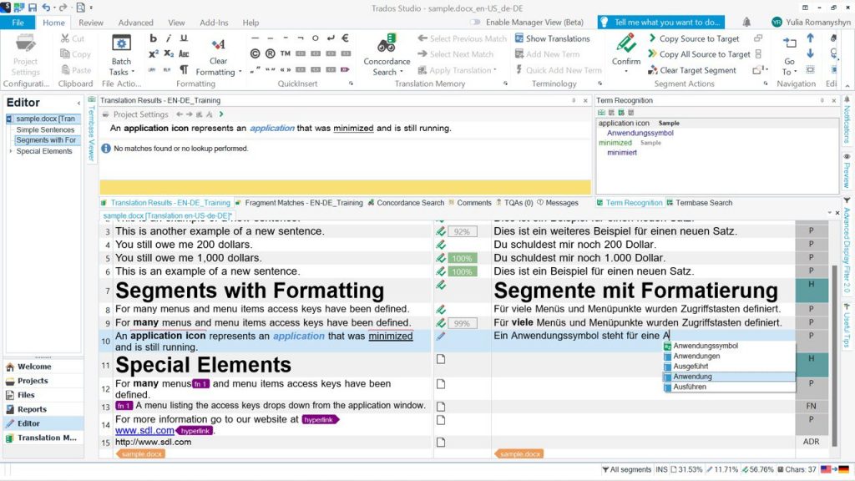The image size is (855, 481).
Task: Insert the TM trademark symbol
Action: 286,53
